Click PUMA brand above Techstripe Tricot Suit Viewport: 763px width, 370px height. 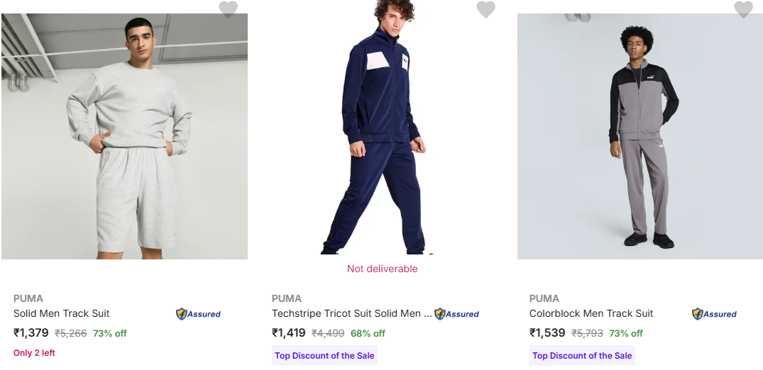point(287,298)
